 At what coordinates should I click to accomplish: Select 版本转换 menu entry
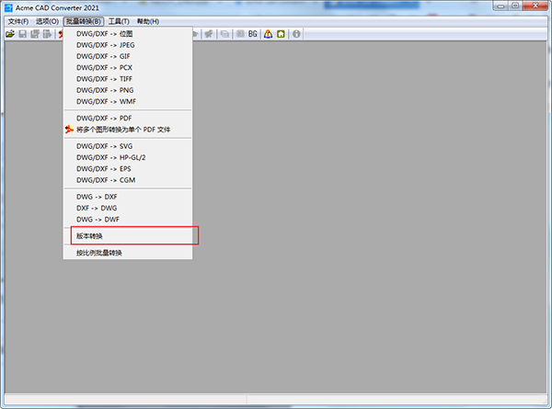coord(128,236)
